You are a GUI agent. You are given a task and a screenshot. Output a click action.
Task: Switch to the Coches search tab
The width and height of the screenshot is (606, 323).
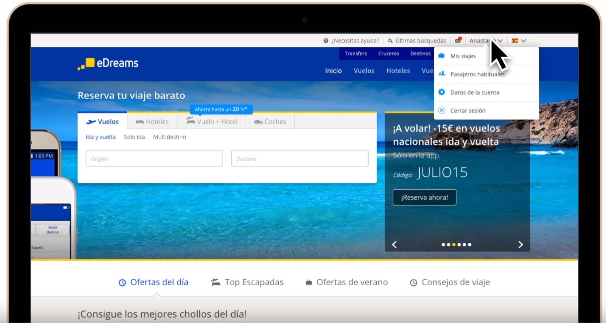click(270, 122)
